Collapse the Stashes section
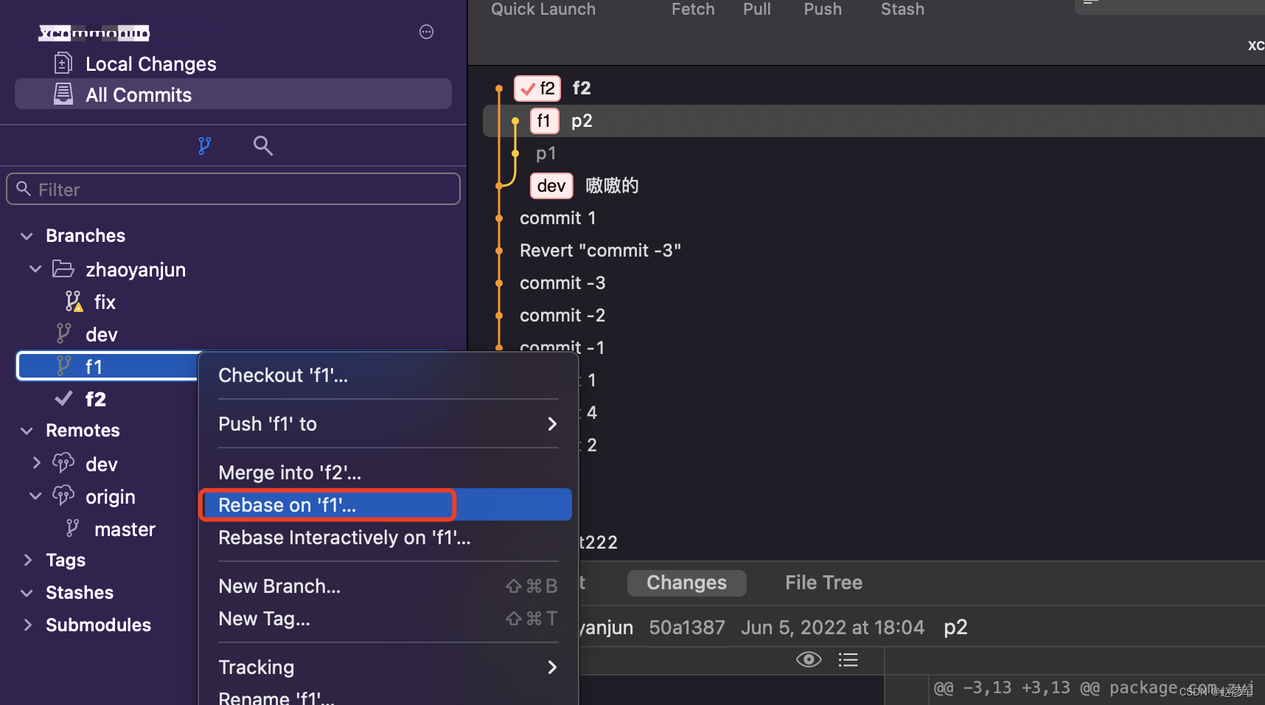 27,593
